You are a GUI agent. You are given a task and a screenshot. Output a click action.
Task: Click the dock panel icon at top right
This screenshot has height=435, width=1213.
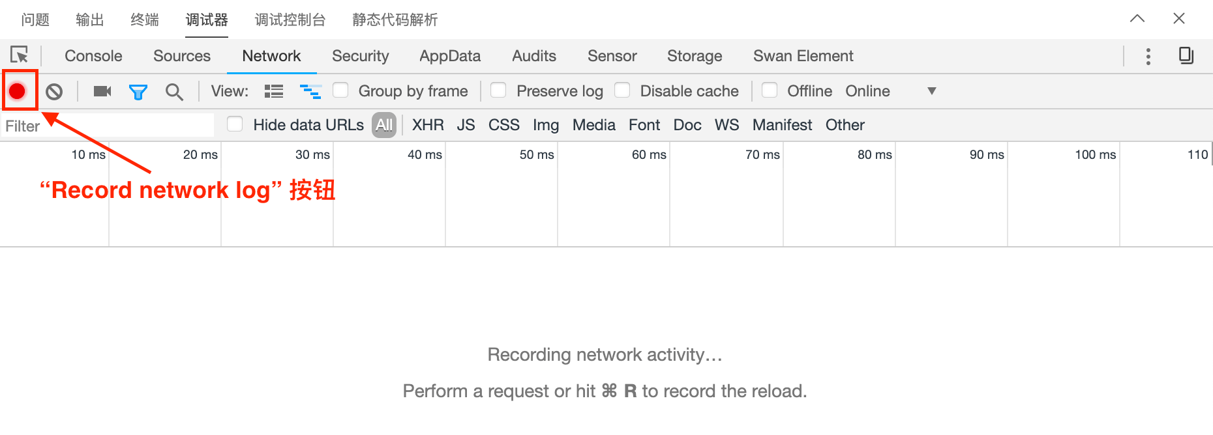(x=1186, y=55)
